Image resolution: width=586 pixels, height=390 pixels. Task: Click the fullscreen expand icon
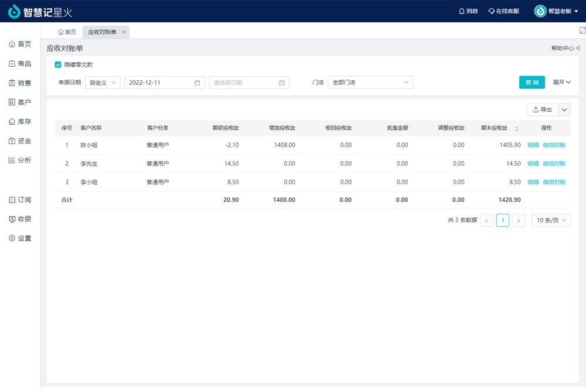click(582, 30)
